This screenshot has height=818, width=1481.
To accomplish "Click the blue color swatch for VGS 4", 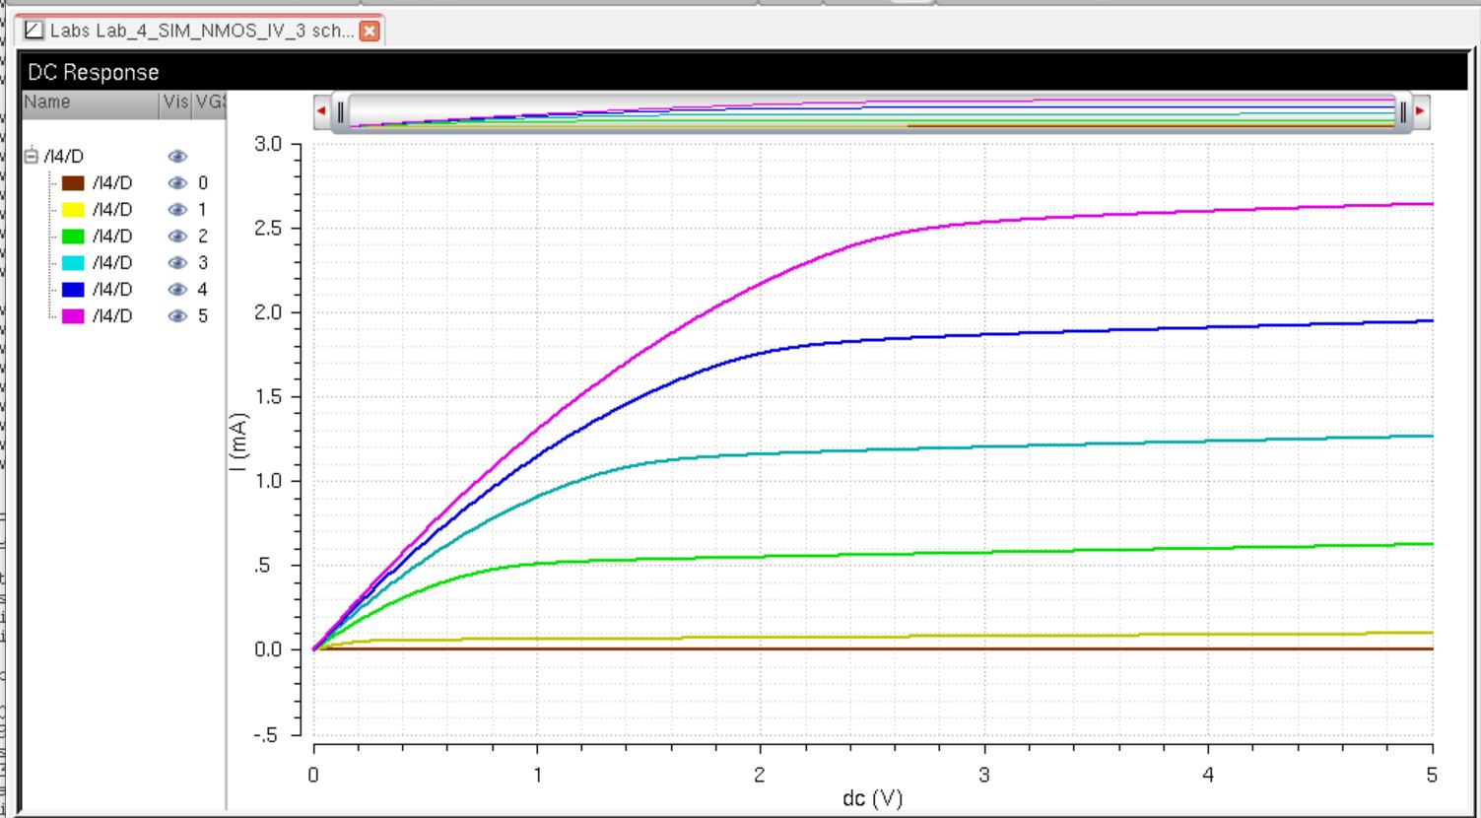I will point(73,289).
